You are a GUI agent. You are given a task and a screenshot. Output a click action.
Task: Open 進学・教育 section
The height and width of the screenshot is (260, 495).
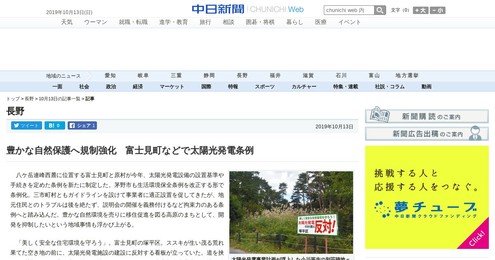pos(174,22)
